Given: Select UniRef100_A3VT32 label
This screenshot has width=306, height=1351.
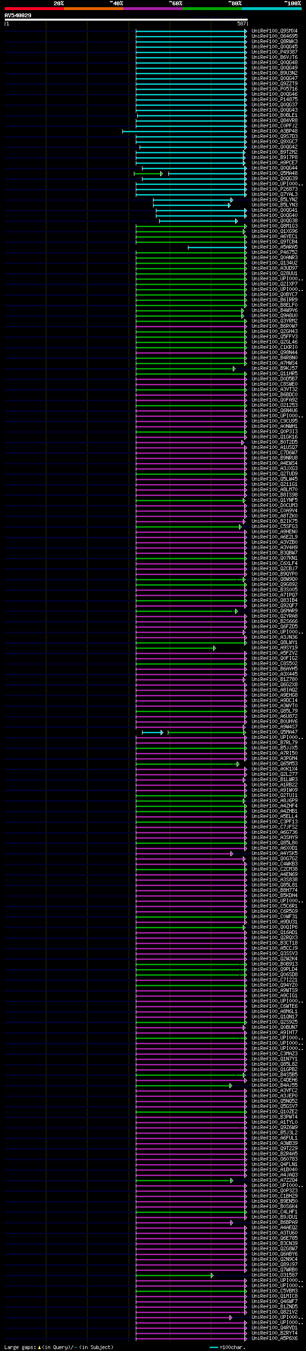Looking at the screenshot, I should point(274,390).
